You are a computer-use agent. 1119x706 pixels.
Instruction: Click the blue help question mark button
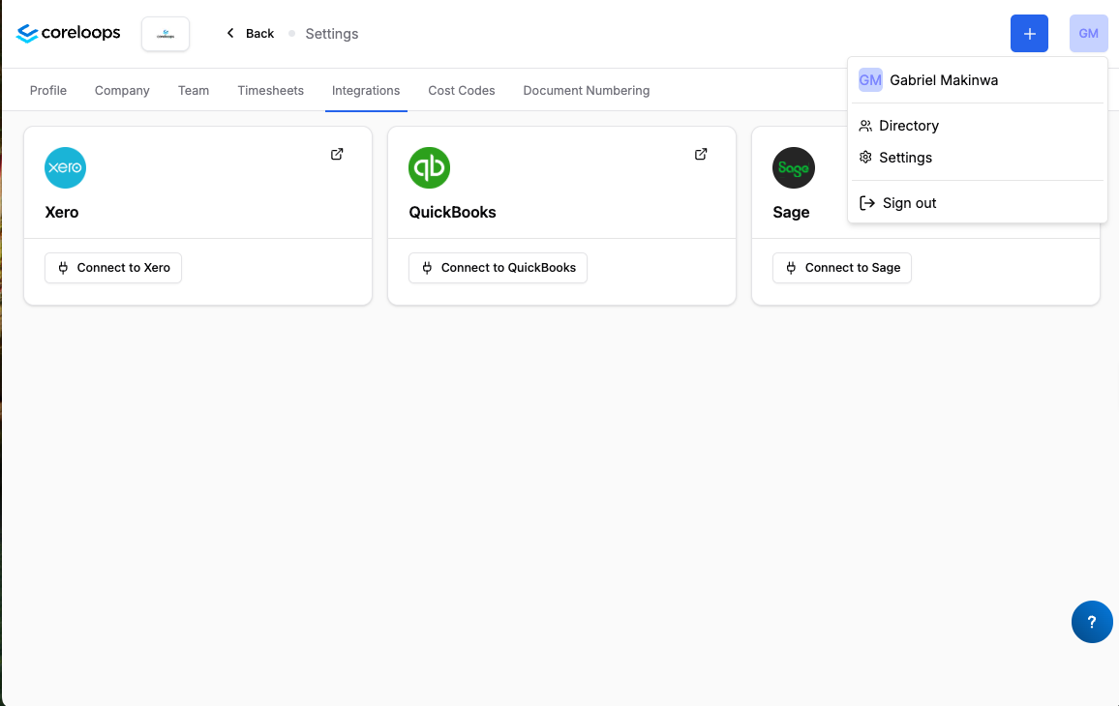click(x=1092, y=622)
